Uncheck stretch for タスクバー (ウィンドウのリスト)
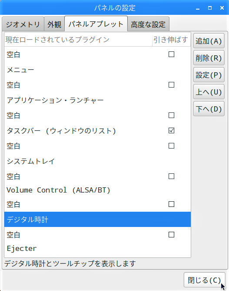The height and width of the screenshot is (291, 229). pyautogui.click(x=171, y=130)
